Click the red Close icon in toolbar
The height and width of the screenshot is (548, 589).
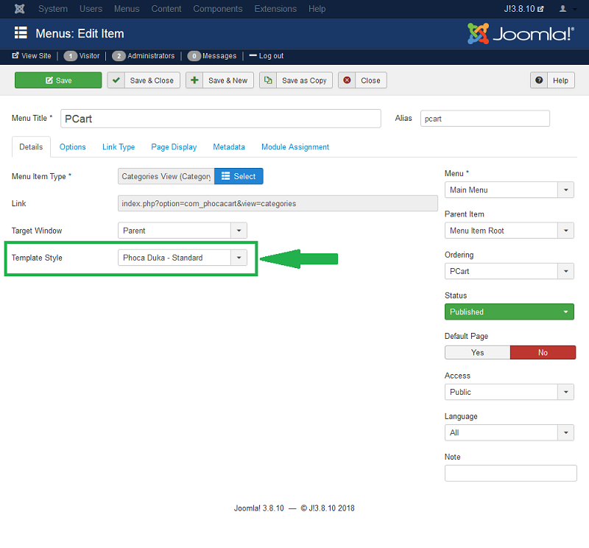point(347,80)
